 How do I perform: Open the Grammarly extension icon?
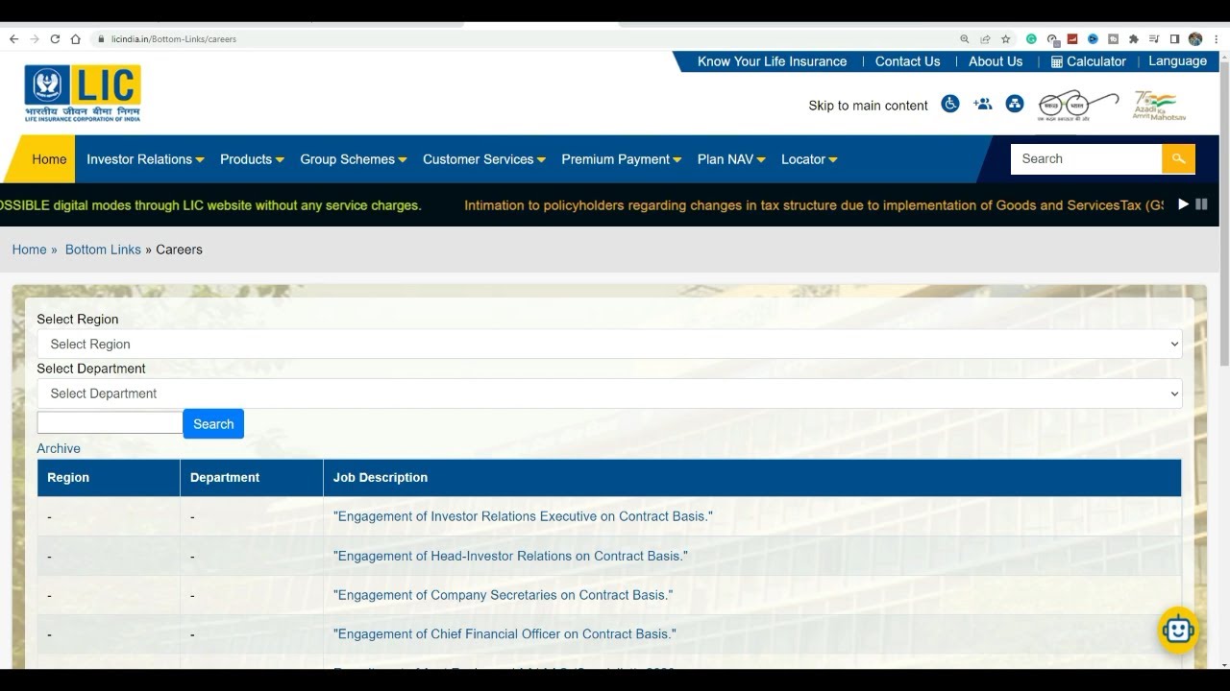[x=1031, y=39]
